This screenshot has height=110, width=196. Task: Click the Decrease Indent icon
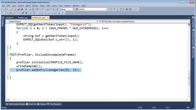click(23, 13)
